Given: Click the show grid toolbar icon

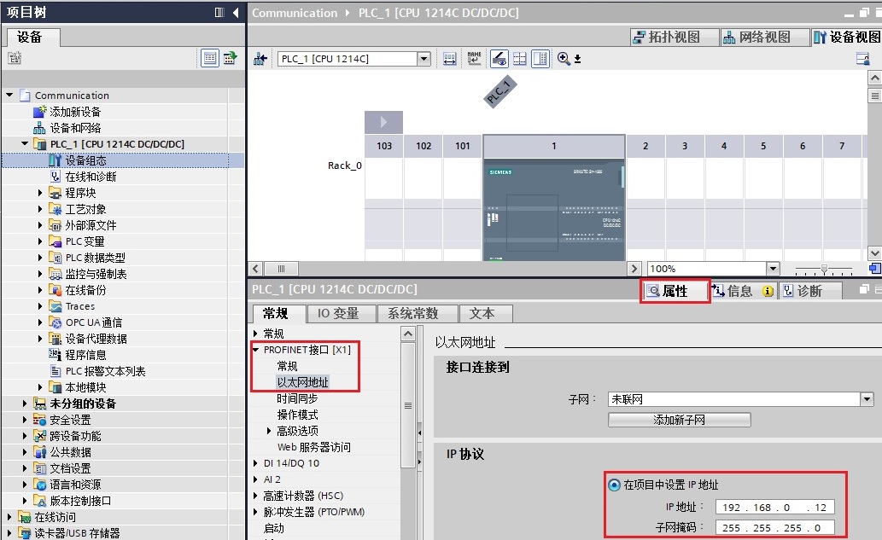Looking at the screenshot, I should pyautogui.click(x=520, y=59).
